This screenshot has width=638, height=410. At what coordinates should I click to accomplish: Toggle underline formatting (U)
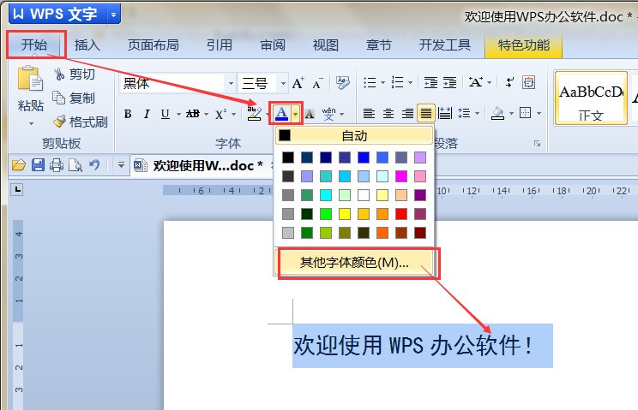pyautogui.click(x=165, y=114)
